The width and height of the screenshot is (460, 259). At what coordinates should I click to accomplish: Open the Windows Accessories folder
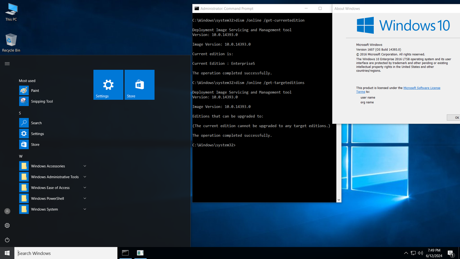coord(53,166)
